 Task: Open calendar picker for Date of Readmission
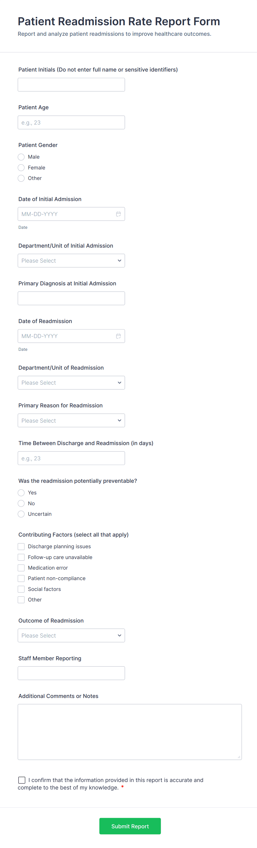[x=118, y=336]
